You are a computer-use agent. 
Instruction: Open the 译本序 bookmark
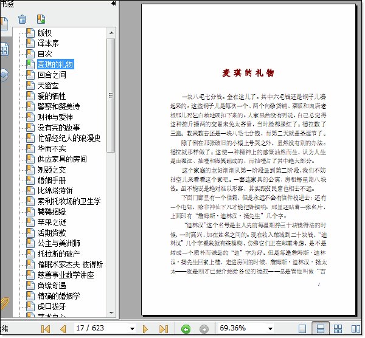click(48, 43)
